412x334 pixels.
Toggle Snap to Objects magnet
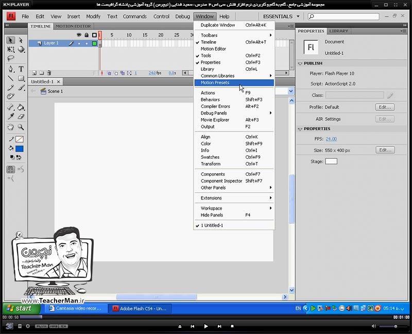coord(10,170)
